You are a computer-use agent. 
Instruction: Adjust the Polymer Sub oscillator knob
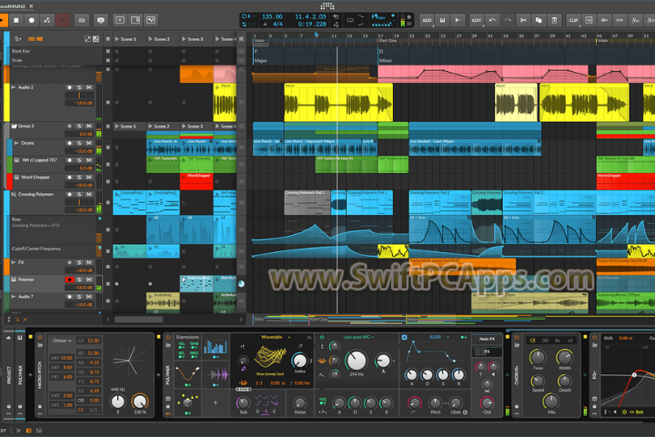click(x=243, y=402)
